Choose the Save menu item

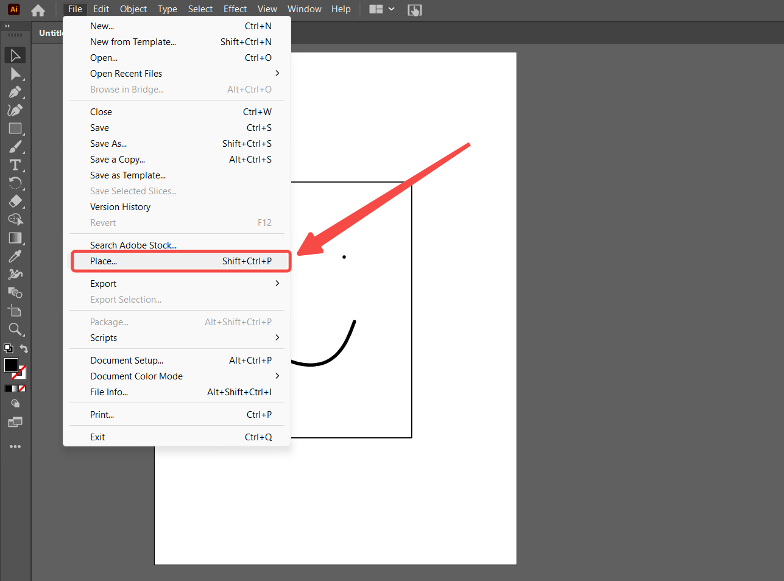click(177, 128)
